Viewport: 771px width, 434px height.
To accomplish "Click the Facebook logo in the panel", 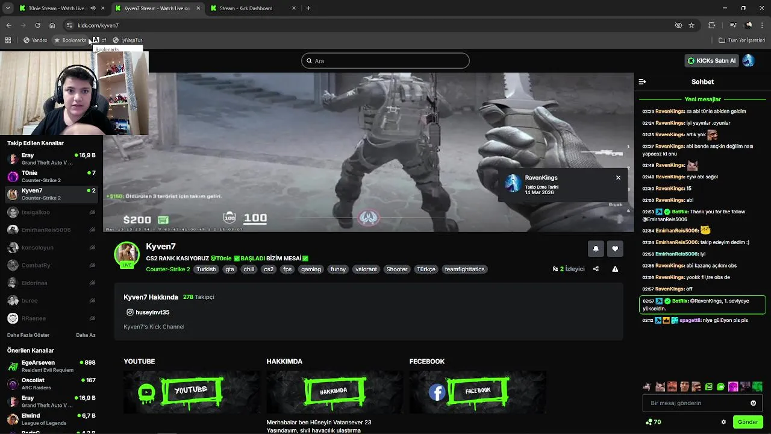I will [437, 392].
